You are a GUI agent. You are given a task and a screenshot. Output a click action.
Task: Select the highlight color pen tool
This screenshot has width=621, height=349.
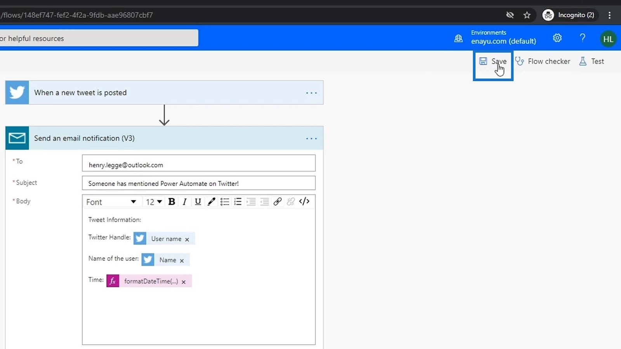pyautogui.click(x=211, y=202)
